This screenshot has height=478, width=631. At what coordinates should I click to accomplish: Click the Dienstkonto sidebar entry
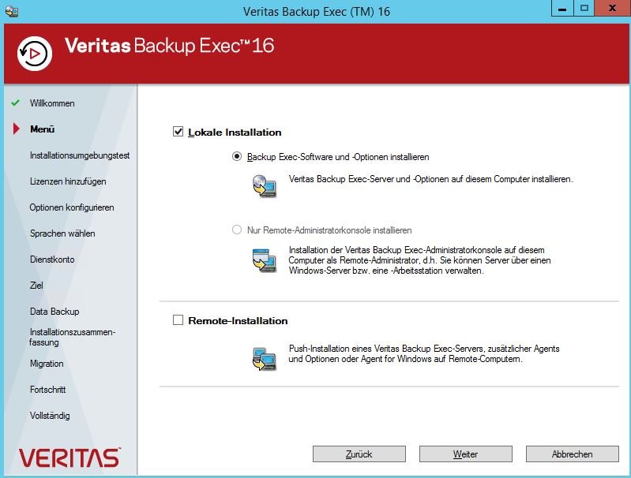52,260
